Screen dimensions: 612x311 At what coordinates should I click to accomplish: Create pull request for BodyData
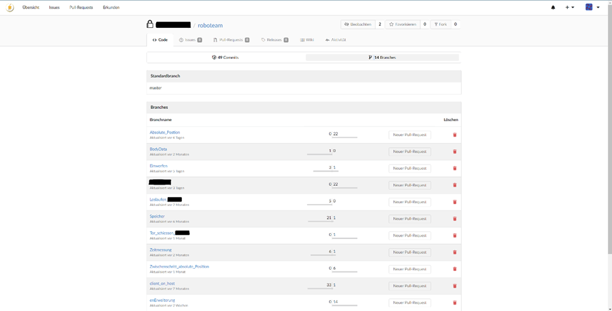click(410, 152)
